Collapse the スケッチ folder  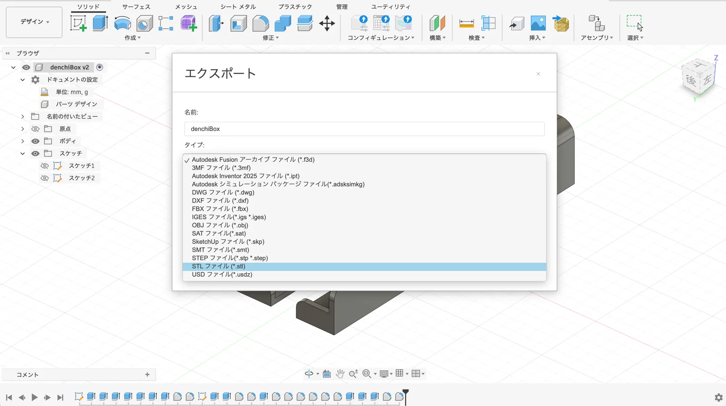23,154
